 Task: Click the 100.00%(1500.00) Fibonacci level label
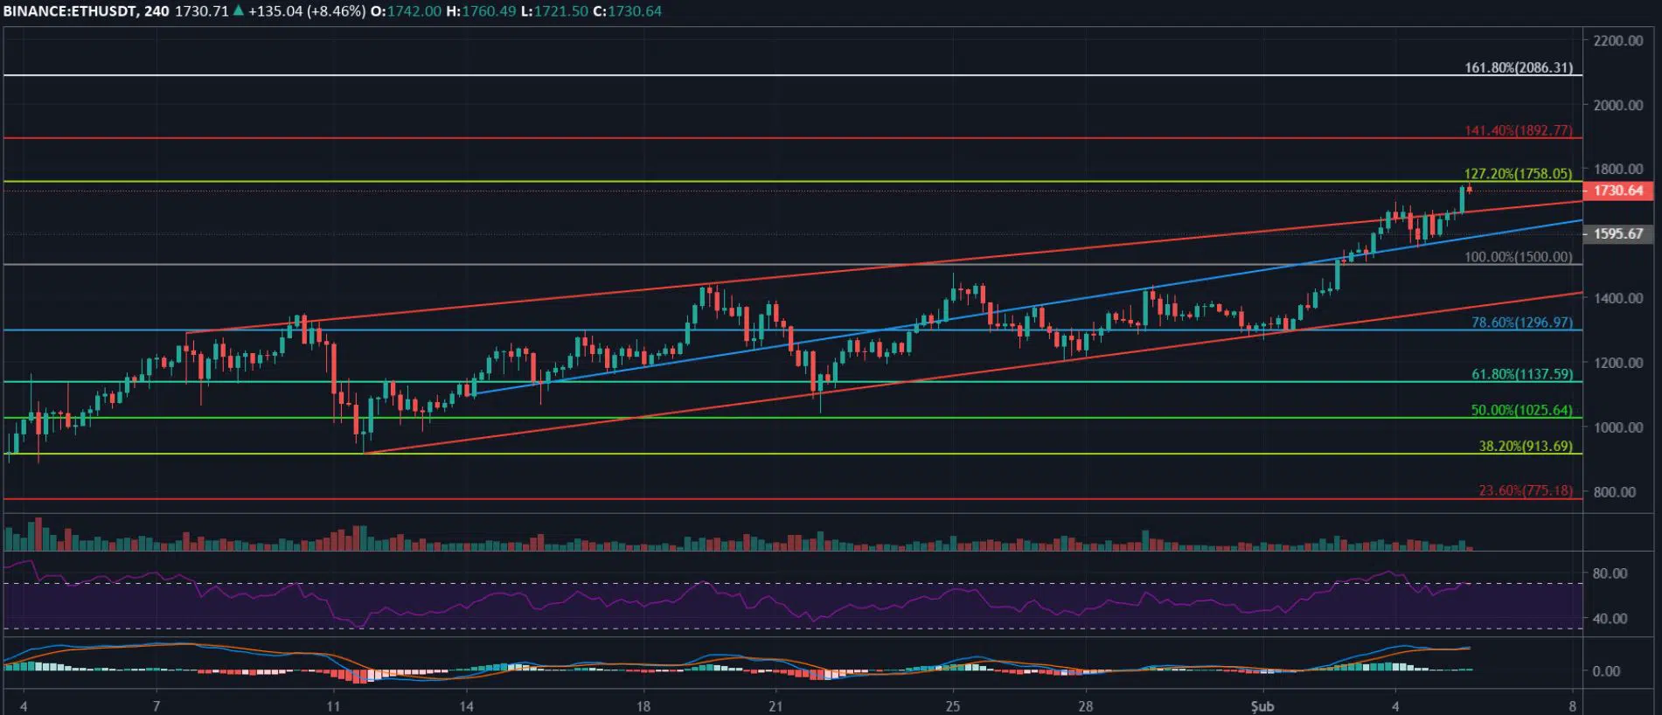click(x=1518, y=257)
